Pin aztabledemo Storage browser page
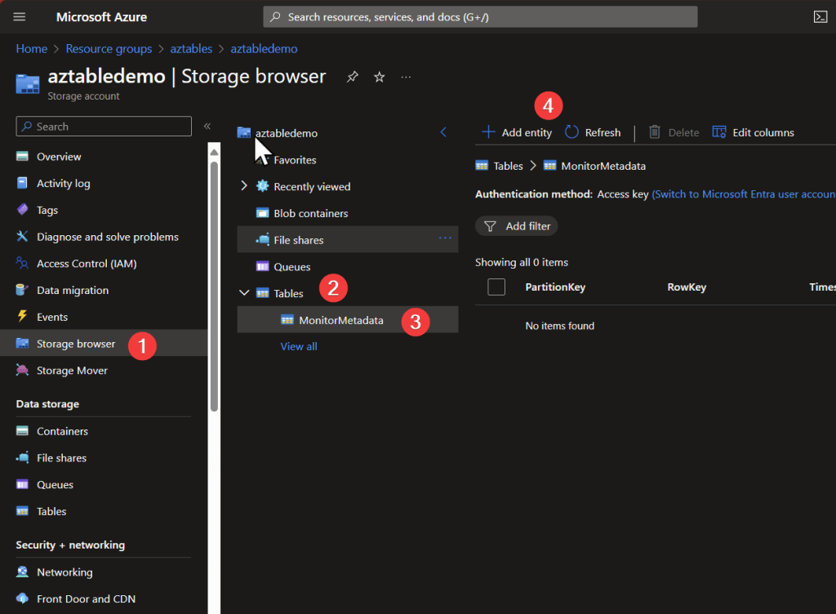 click(352, 77)
